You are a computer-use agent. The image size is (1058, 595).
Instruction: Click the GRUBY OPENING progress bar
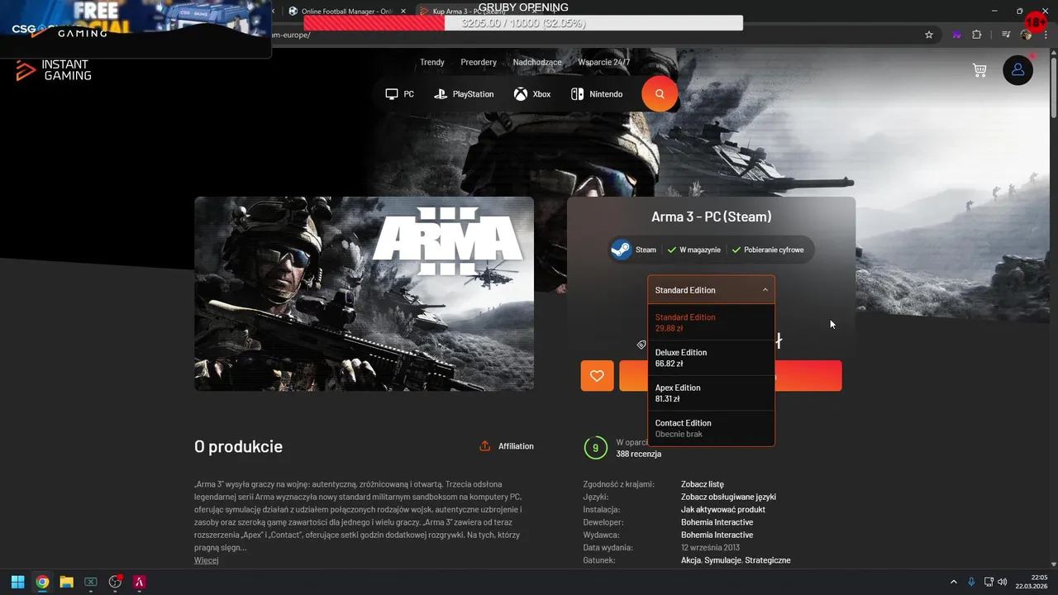[x=523, y=23]
